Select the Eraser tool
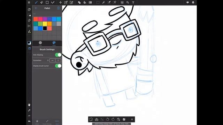This screenshot has height=125, width=223. (x=42, y=2)
